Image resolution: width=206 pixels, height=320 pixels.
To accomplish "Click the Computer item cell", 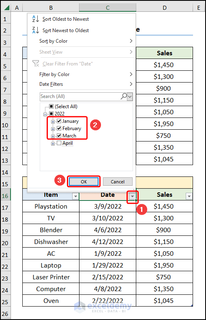I will pos(51,289).
